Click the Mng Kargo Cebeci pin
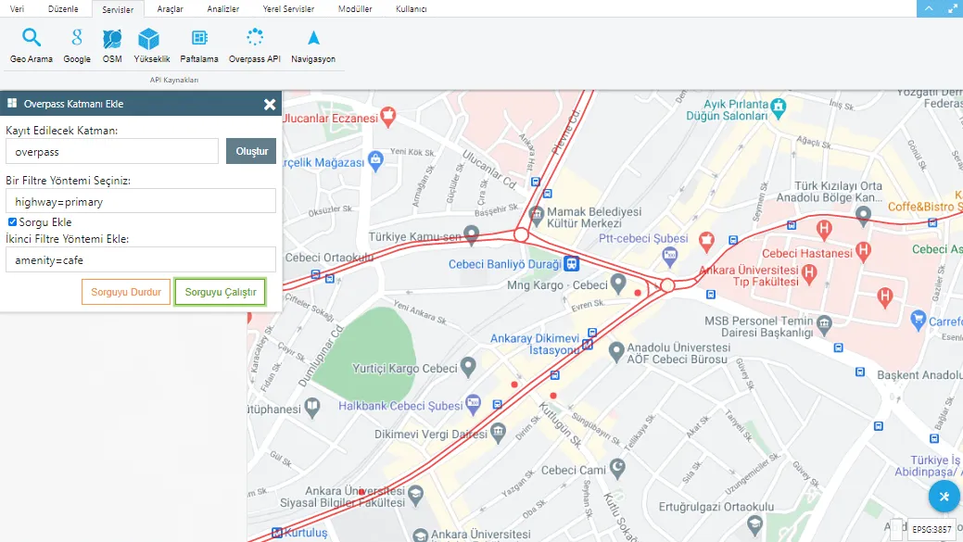The image size is (963, 542). [618, 283]
